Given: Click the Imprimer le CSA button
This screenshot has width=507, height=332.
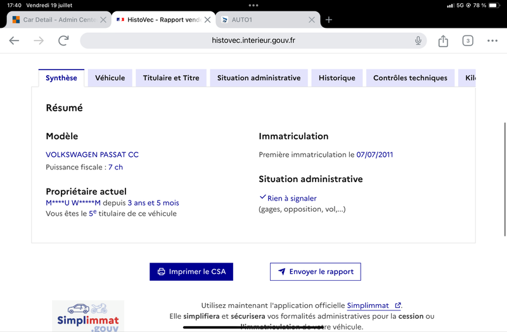Looking at the screenshot, I should pos(191,272).
